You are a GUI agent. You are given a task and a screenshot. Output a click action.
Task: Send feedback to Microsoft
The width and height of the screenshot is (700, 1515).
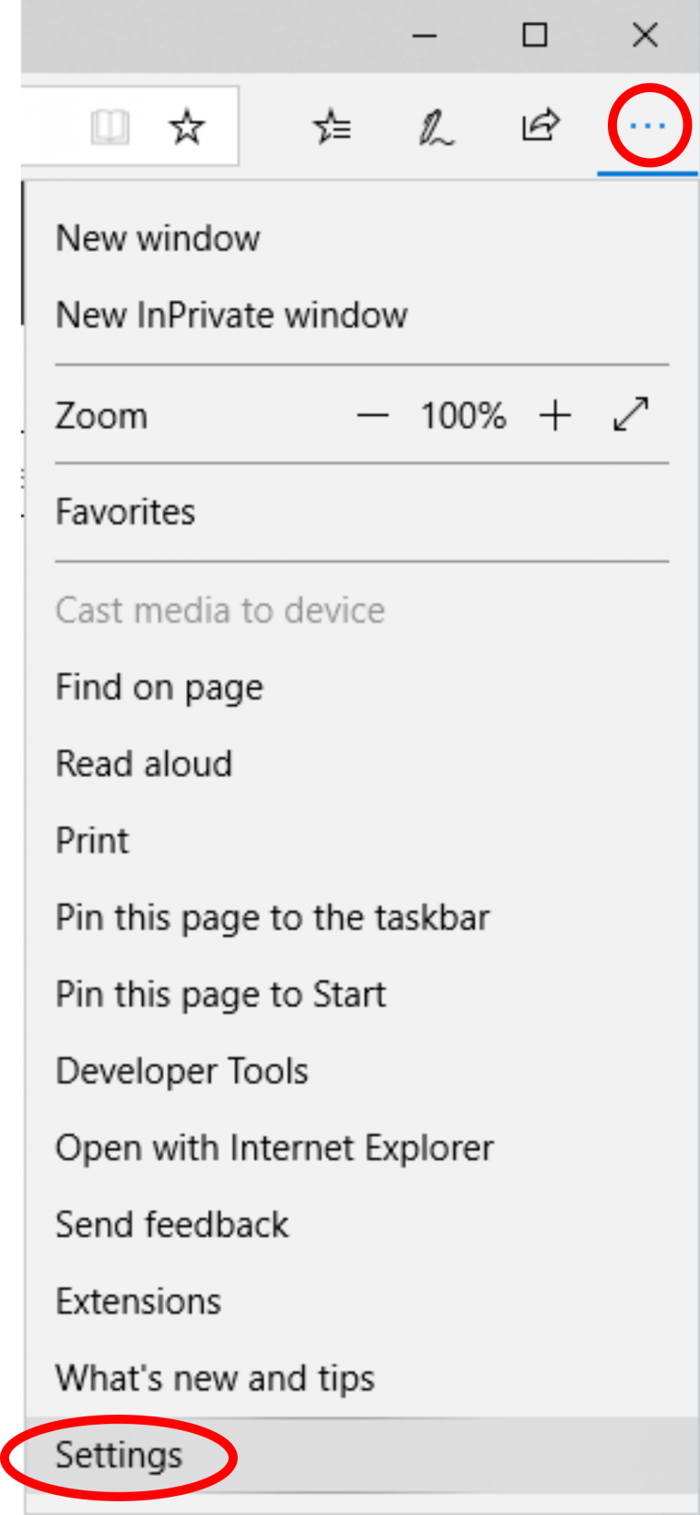pos(171,1224)
